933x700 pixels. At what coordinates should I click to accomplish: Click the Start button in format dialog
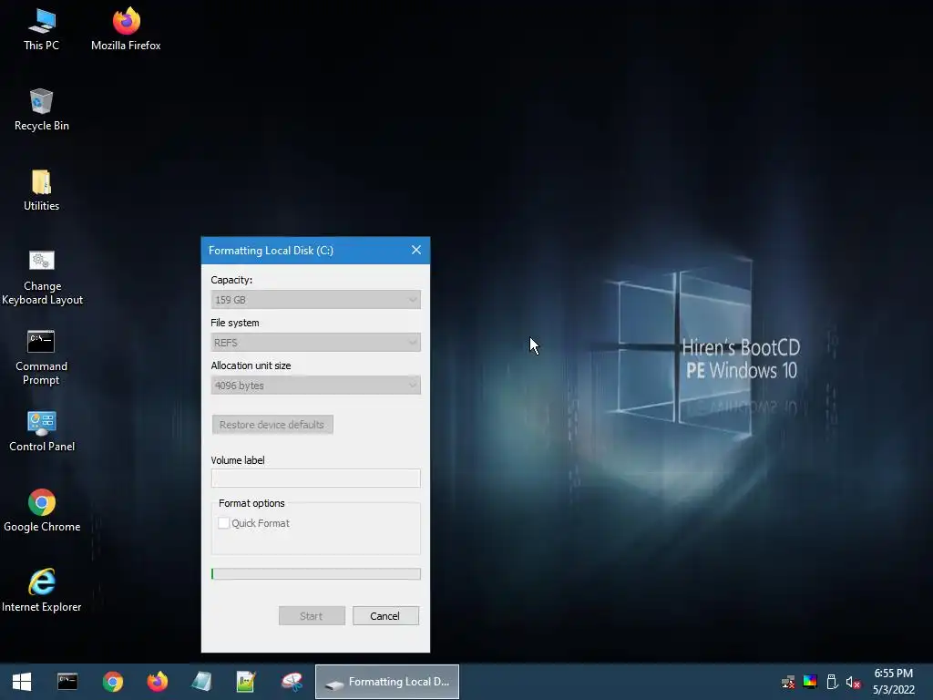(312, 616)
